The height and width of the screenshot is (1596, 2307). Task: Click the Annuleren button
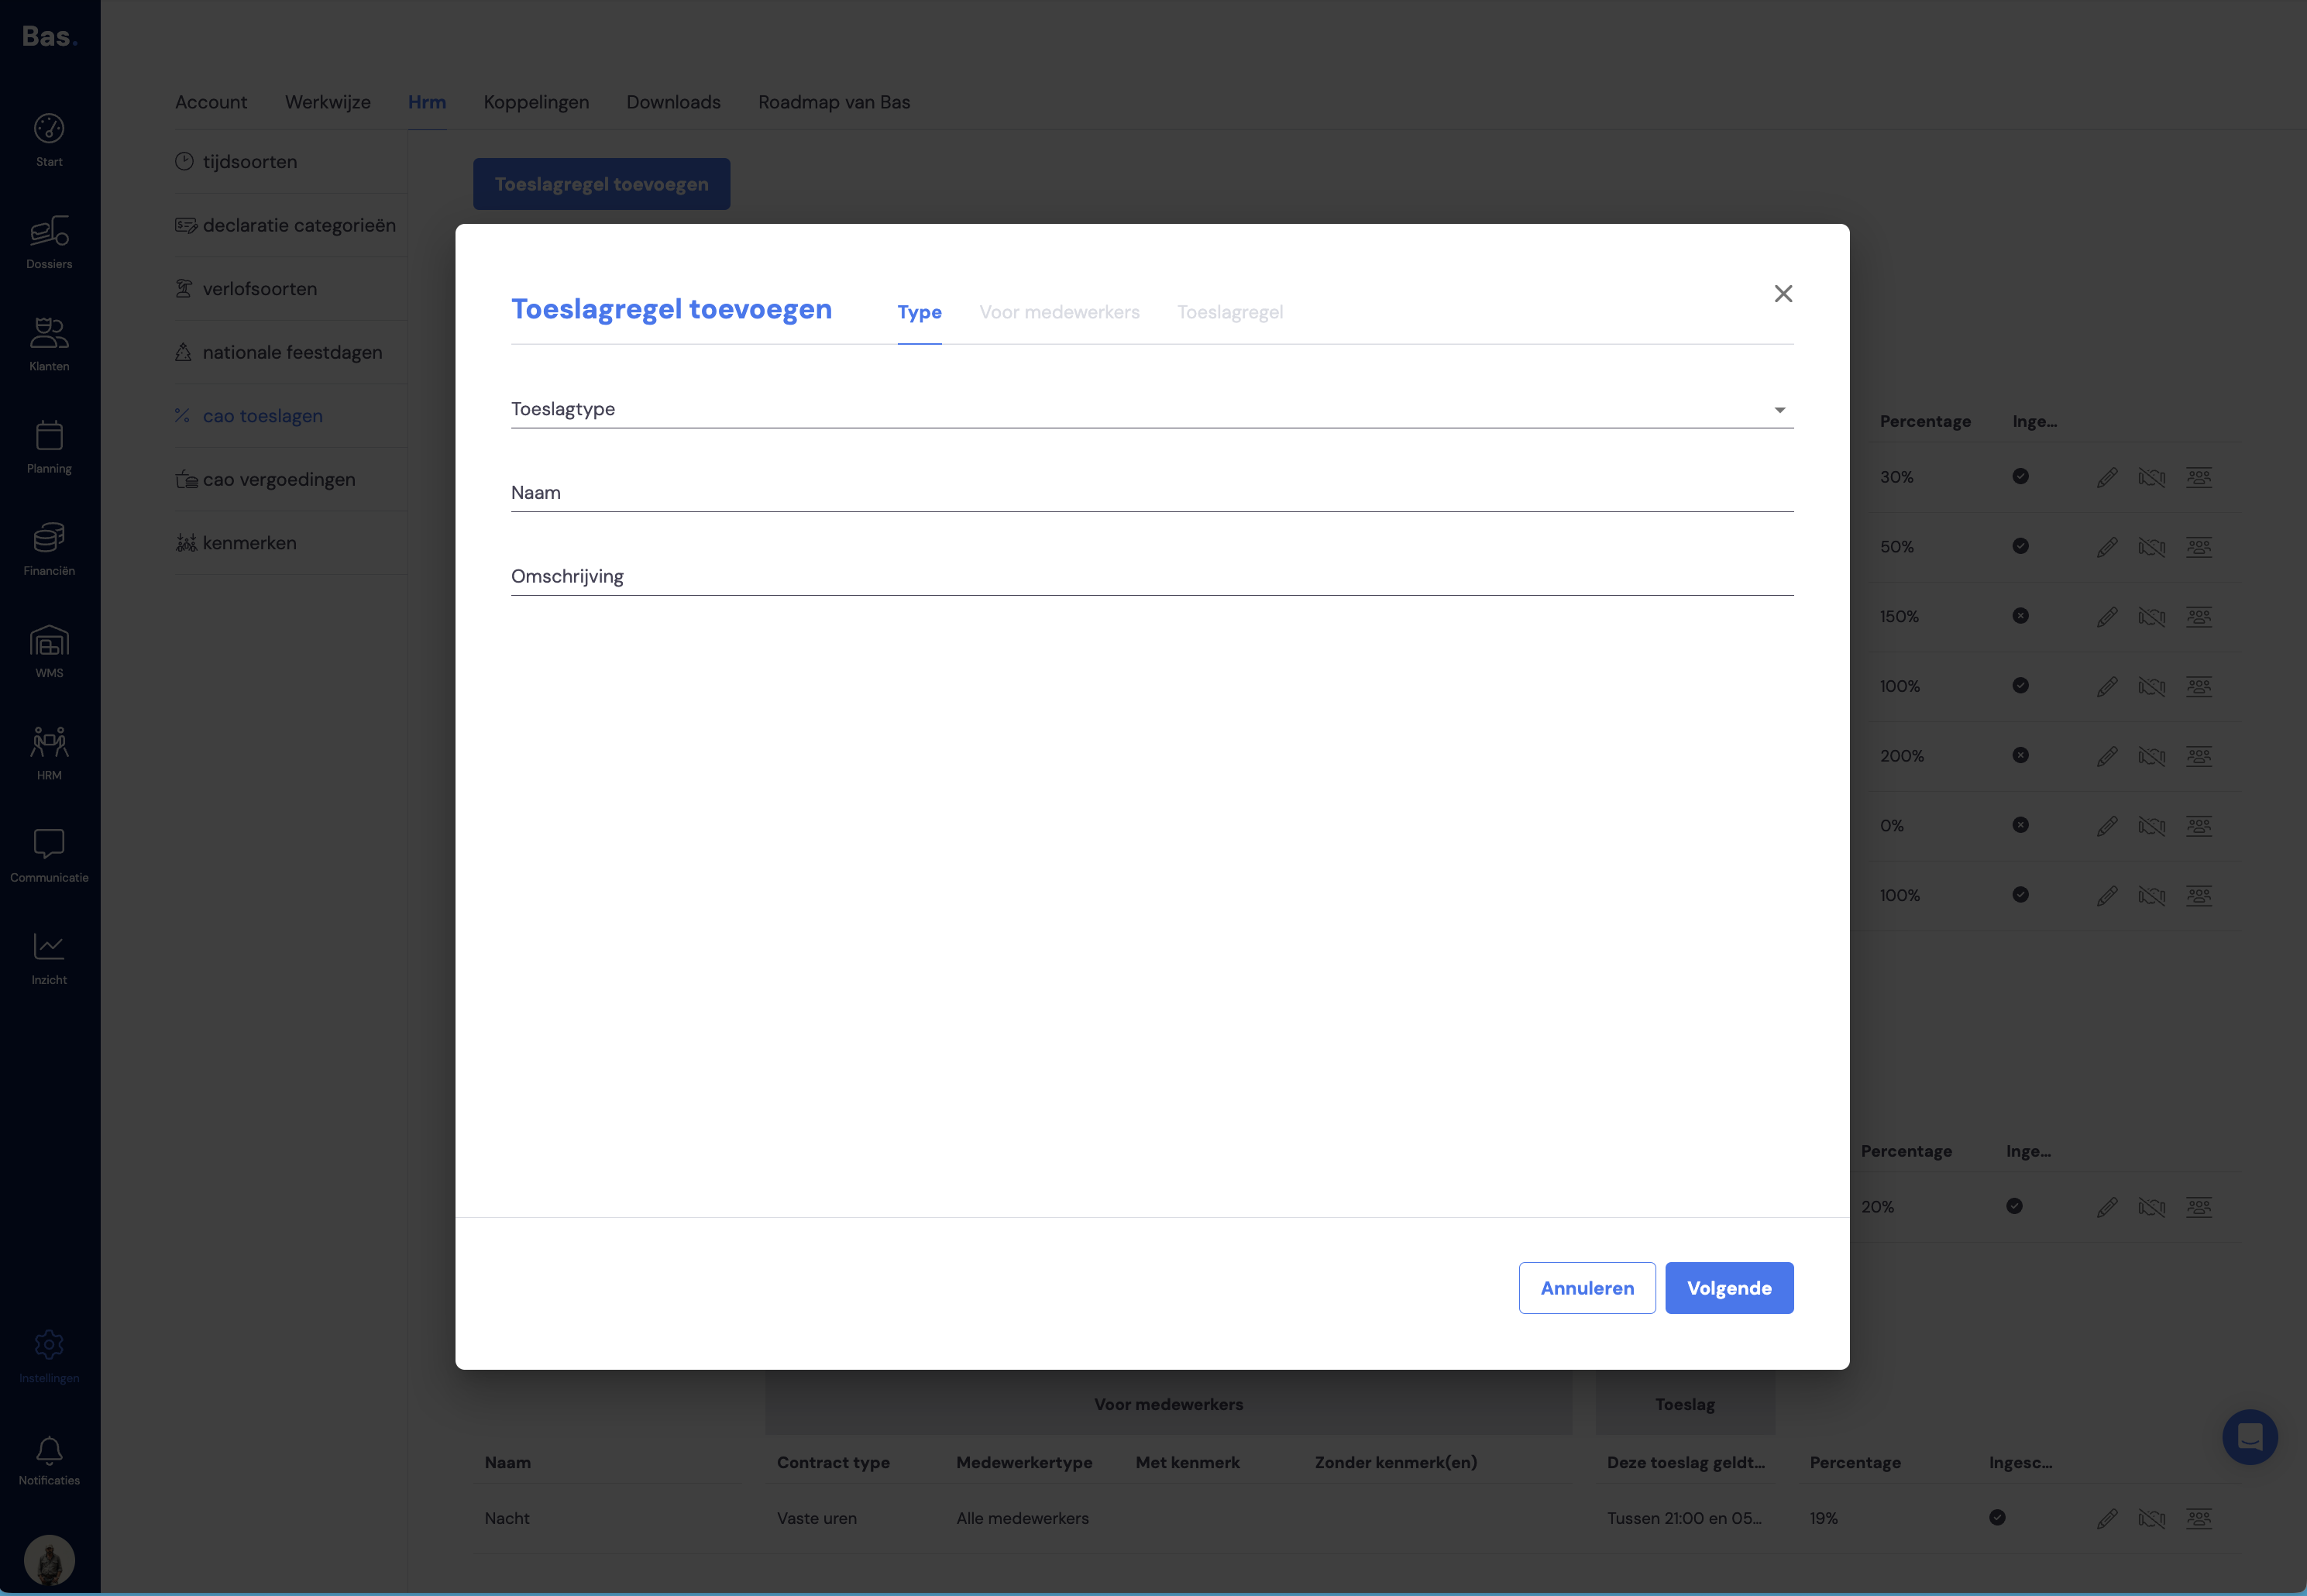pyautogui.click(x=1587, y=1288)
